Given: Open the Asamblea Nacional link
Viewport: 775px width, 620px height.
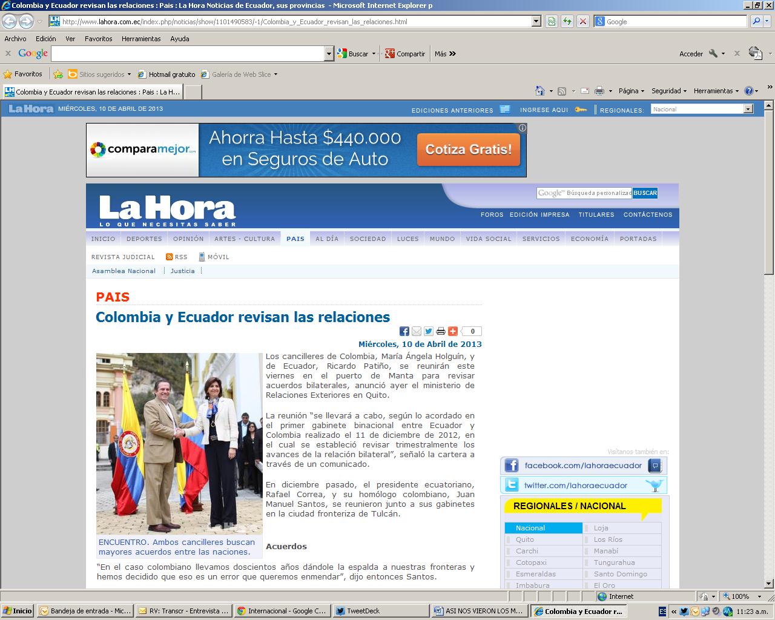Looking at the screenshot, I should tap(124, 271).
